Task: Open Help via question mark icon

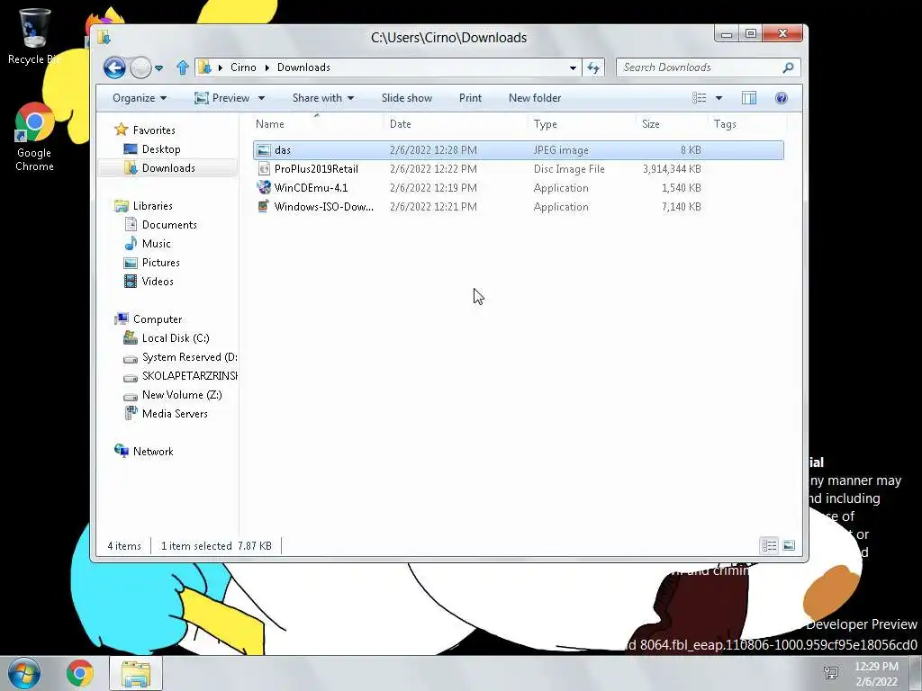Action: [782, 98]
